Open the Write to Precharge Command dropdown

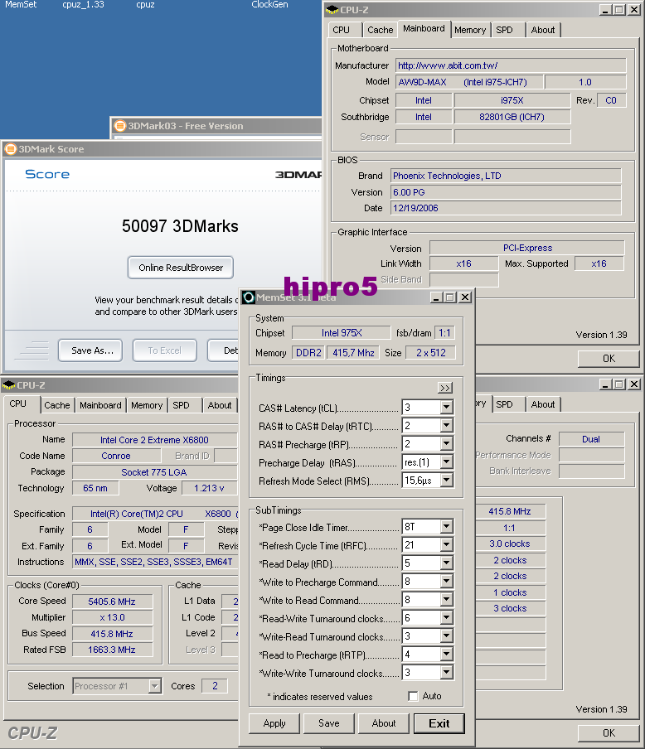point(447,581)
